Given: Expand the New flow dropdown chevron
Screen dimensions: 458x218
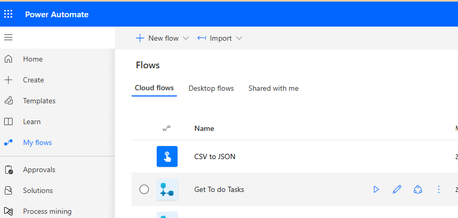Looking at the screenshot, I should coord(186,38).
